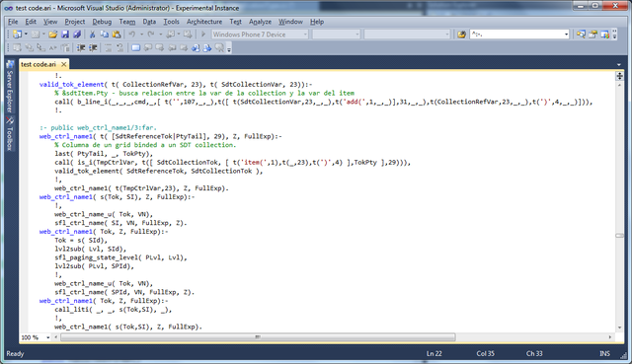The image size is (632, 364).
Task: Toggle the Server Explorer side panel
Action: [10, 86]
